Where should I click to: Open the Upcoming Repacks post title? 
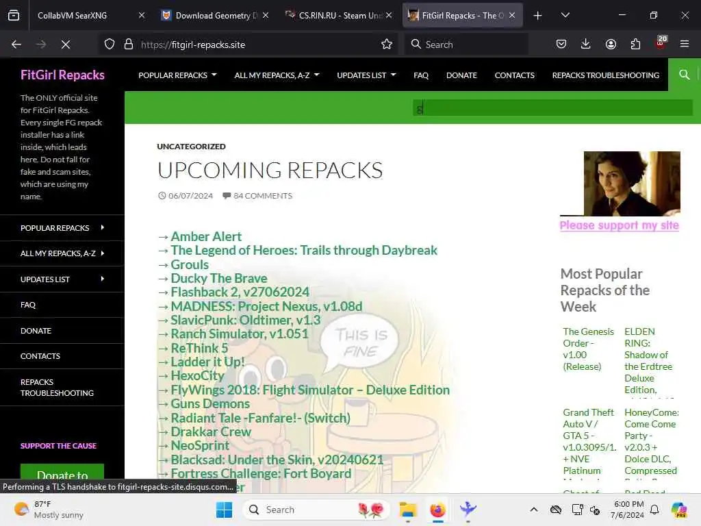270,171
